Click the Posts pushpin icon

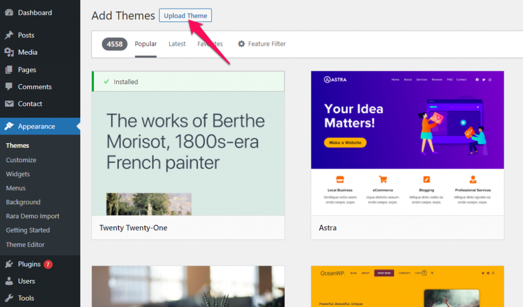click(9, 35)
